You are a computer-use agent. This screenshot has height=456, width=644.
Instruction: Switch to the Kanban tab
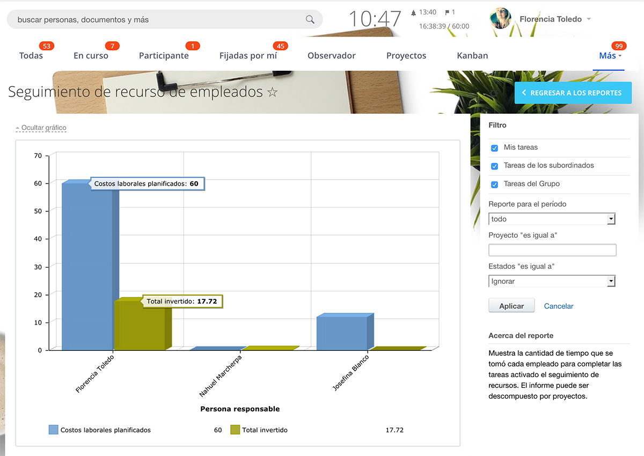[x=472, y=56]
